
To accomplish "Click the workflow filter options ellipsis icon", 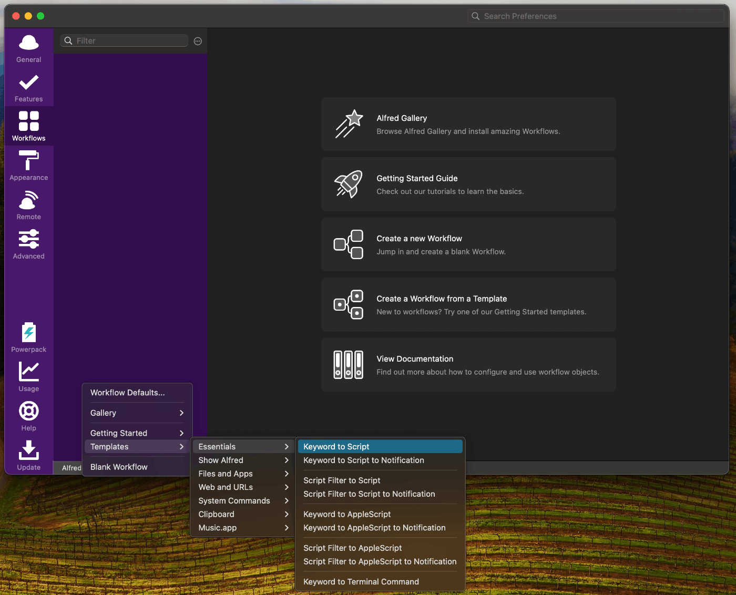I will (x=198, y=41).
